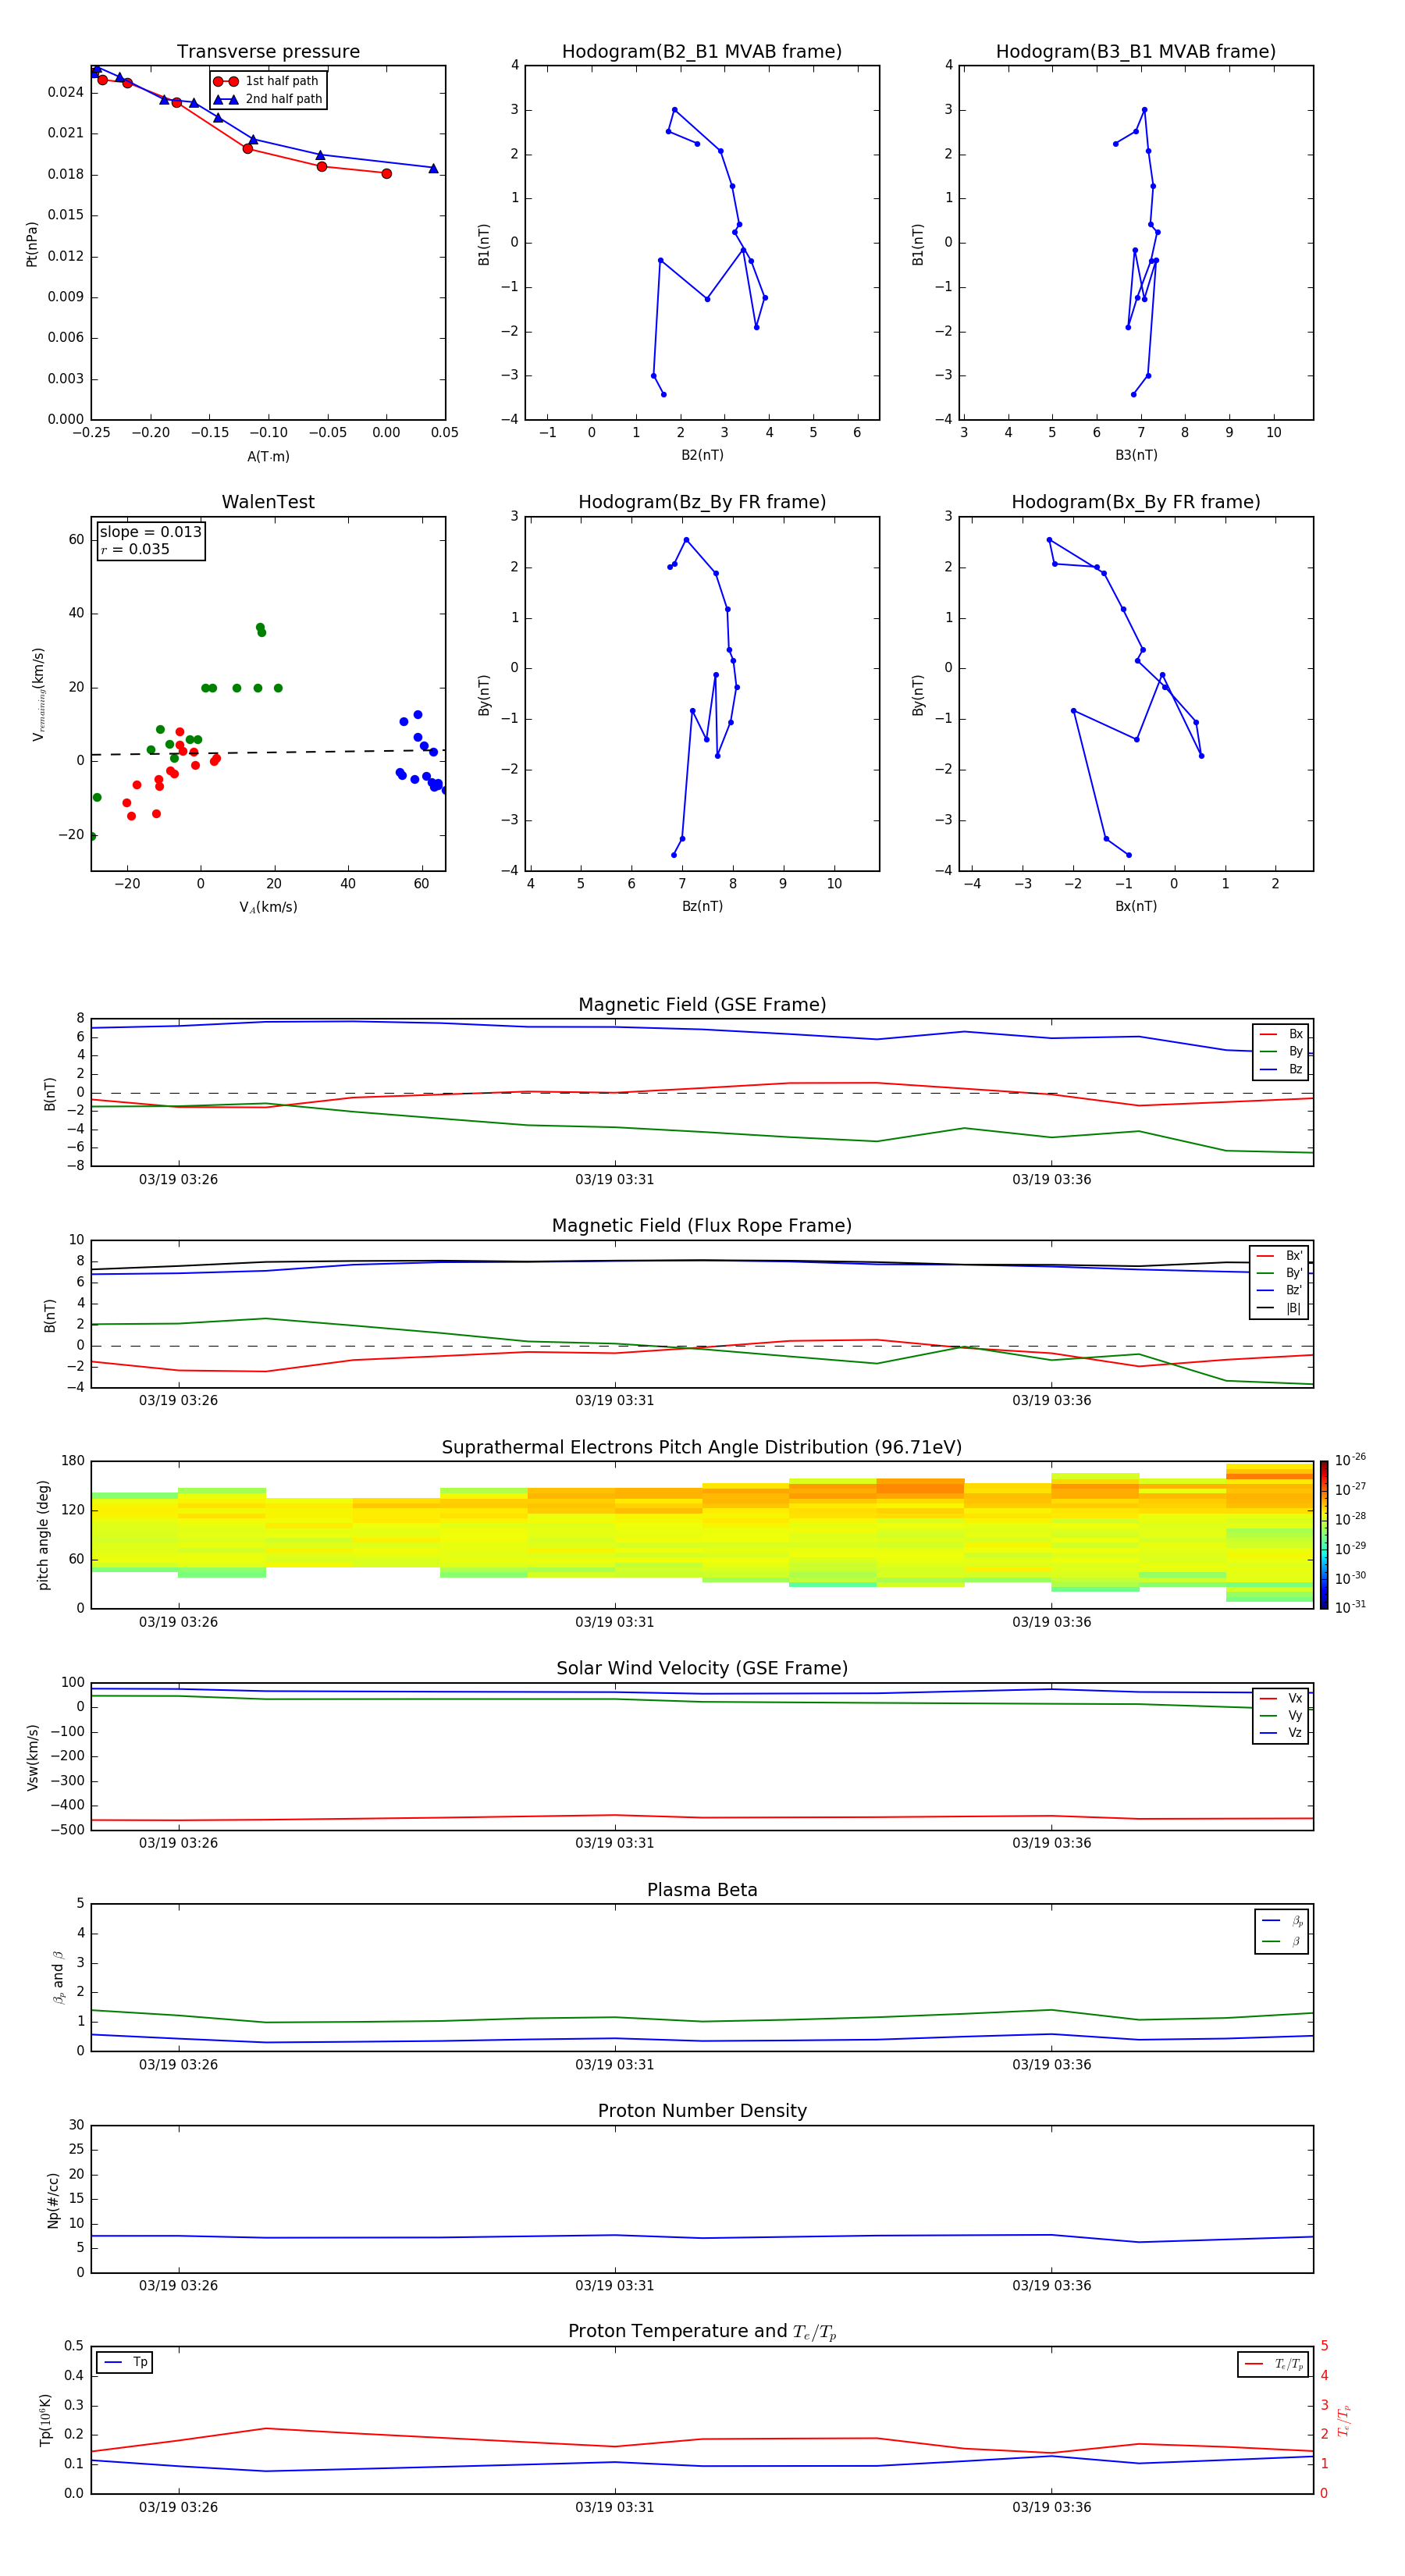This screenshot has height=2576, width=1405.
Task: Click the 'Magnetic Field (GSE Frame)' title
Action: [702, 1005]
